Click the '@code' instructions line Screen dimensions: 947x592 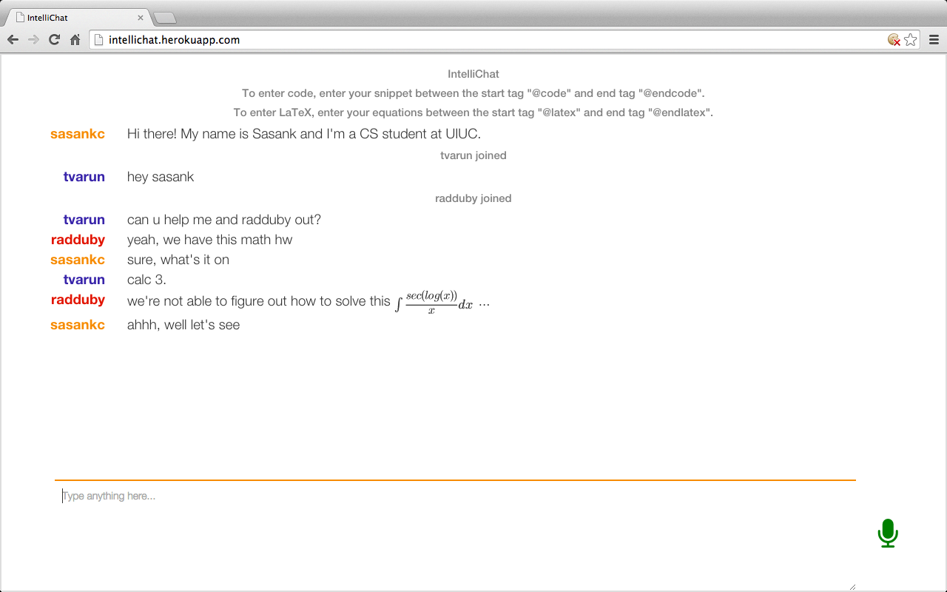coord(473,93)
